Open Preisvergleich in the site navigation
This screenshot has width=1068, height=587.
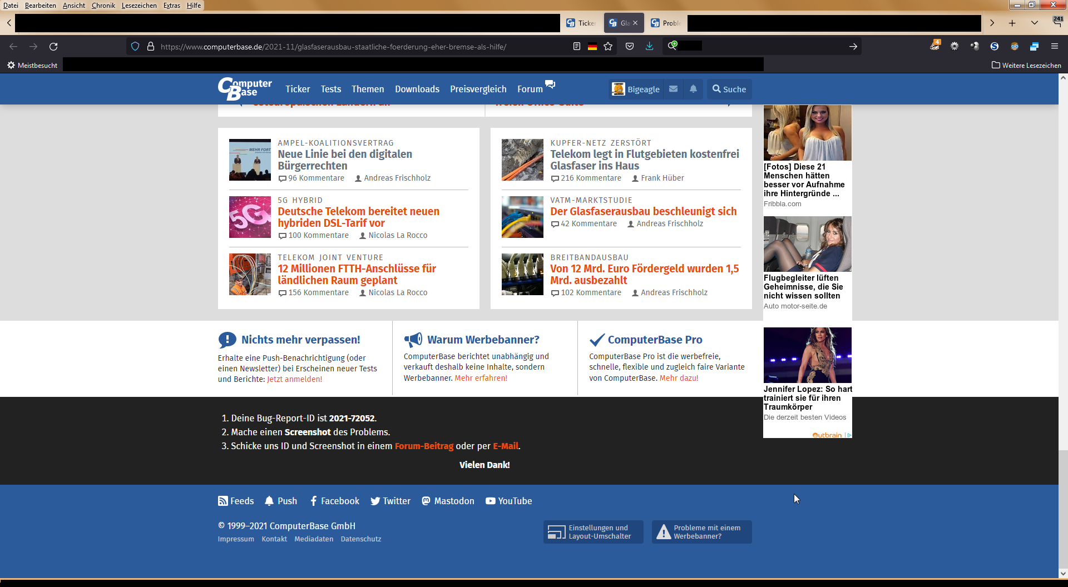478,89
